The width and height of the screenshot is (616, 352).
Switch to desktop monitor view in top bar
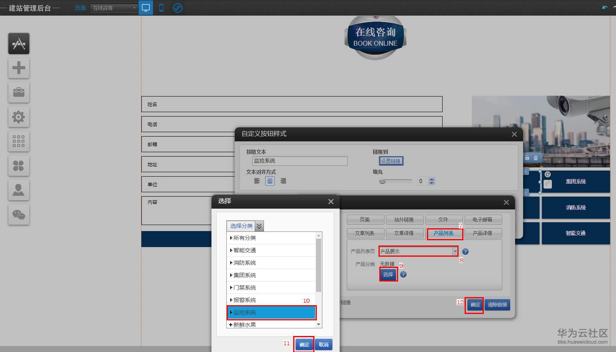[x=146, y=8]
